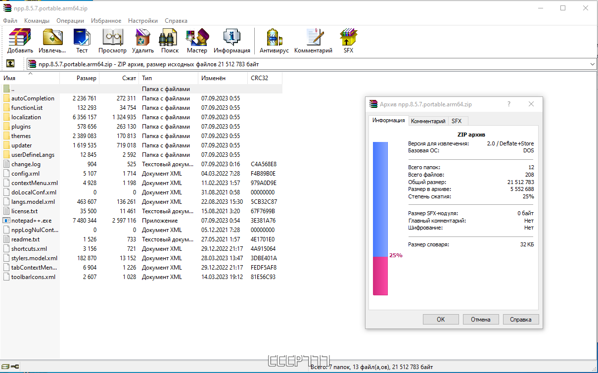This screenshot has height=373, width=598.
Task: Expand the archive path dropdown
Action: coord(593,64)
